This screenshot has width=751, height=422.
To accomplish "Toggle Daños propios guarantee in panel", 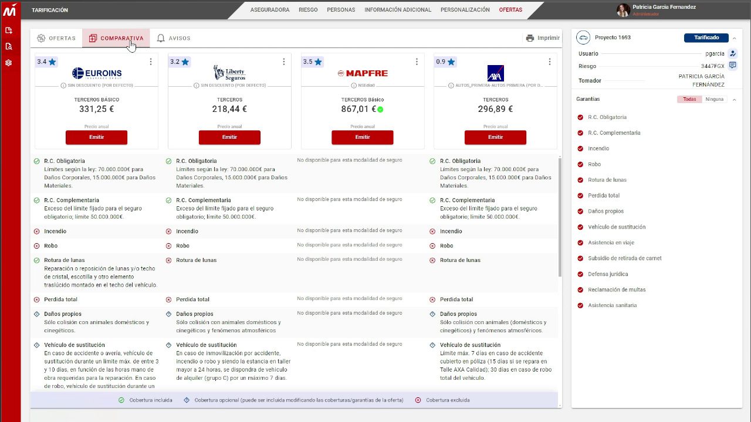I will [580, 211].
